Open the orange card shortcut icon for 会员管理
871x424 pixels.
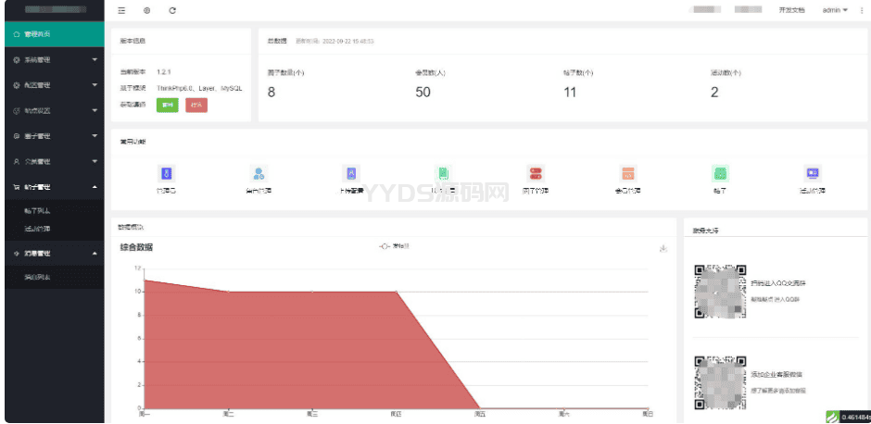tap(627, 174)
